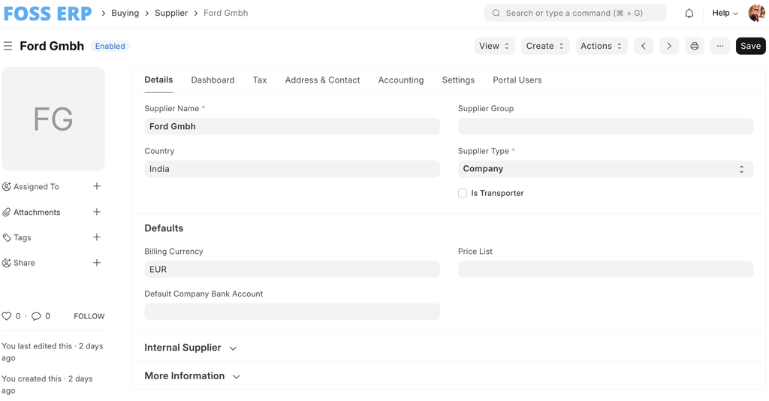Screen dimensions: 769x401
Task: Click the Tags label icon
Action: (x=6, y=238)
